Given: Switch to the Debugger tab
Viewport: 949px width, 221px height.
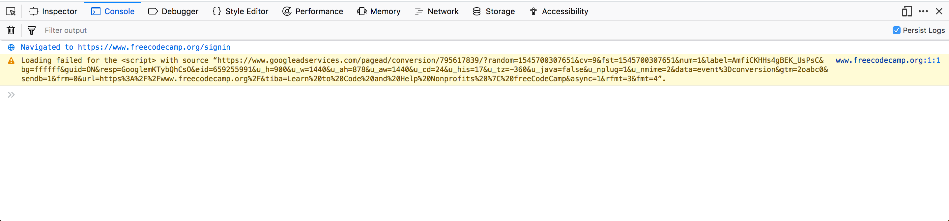Looking at the screenshot, I should (173, 12).
